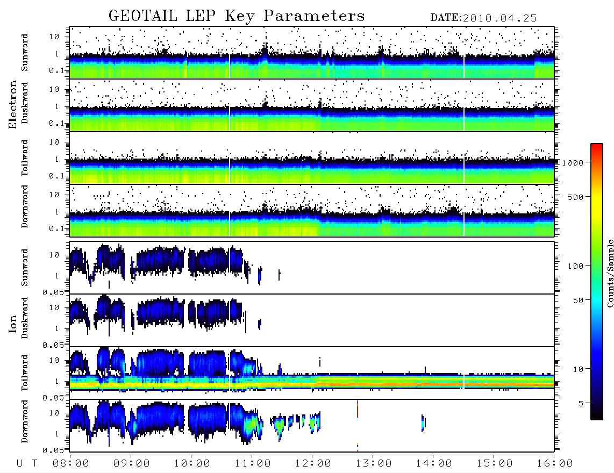Screen dimensions: 614x473
Task: Click the 5 colorbar tick label
Action: click(581, 404)
